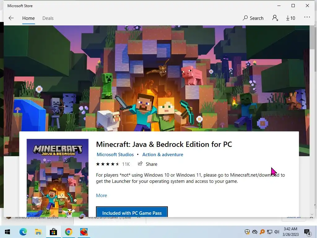
Task: Click the Minecraft.net/download description text
Action: [x=255, y=175]
